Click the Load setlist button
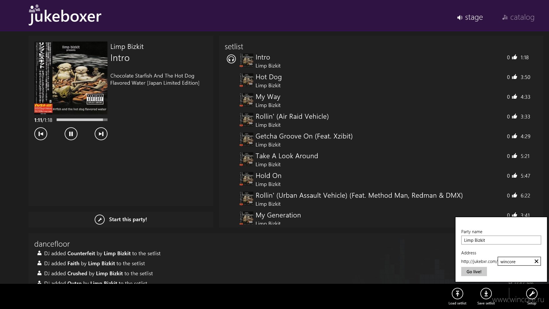Image resolution: width=549 pixels, height=309 pixels. (457, 296)
